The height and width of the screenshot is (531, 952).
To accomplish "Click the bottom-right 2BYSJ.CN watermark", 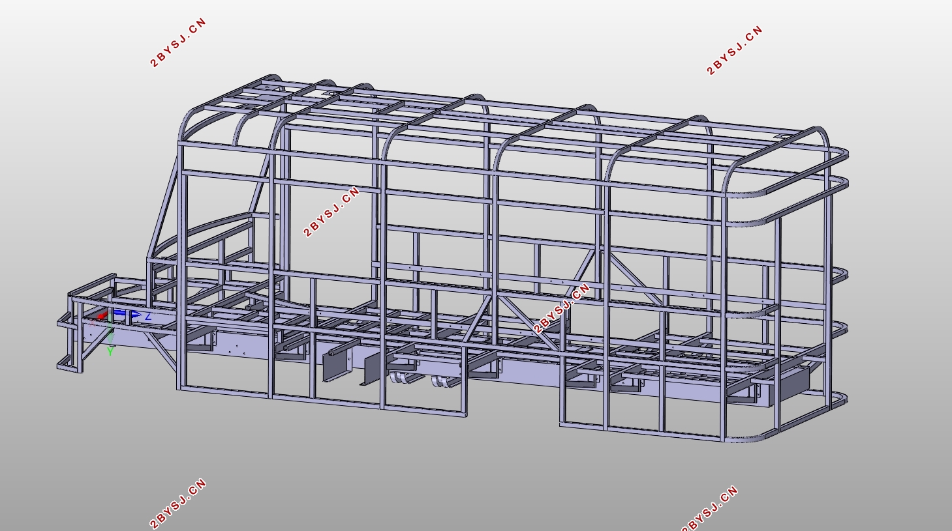I will 710,508.
